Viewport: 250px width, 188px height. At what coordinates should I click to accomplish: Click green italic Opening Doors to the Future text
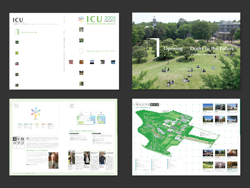[101, 51]
